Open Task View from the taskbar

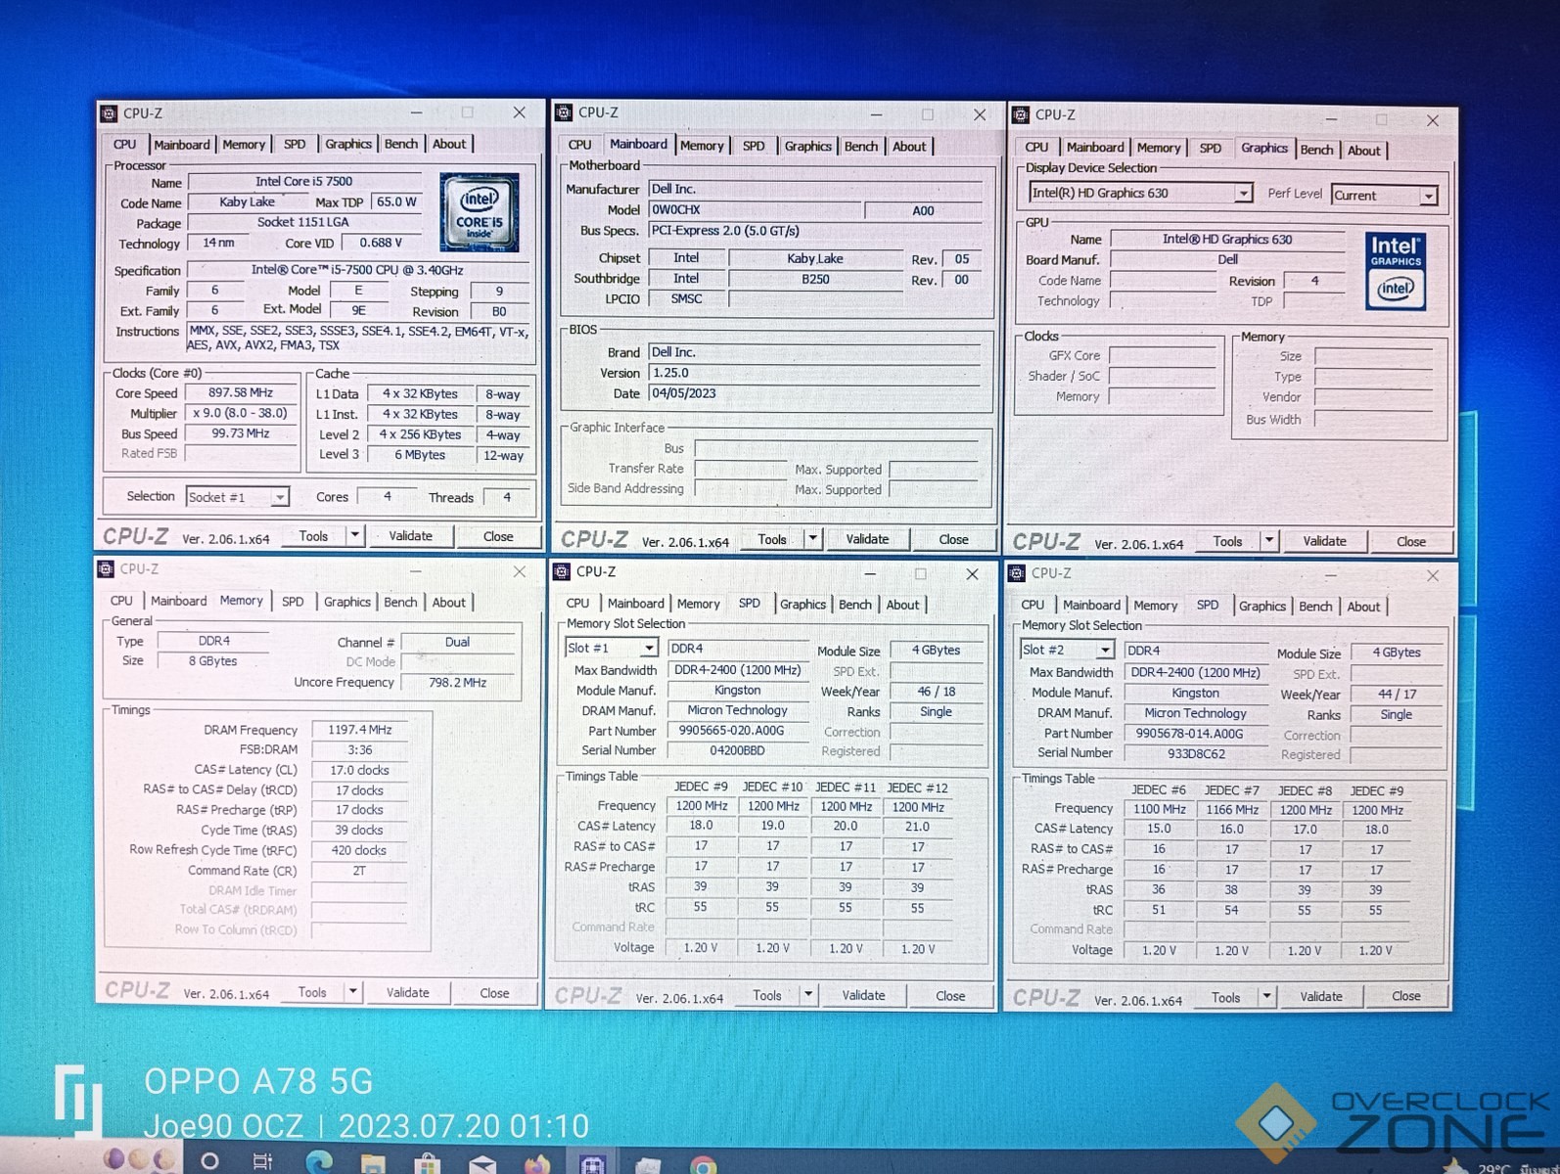coord(262,1161)
